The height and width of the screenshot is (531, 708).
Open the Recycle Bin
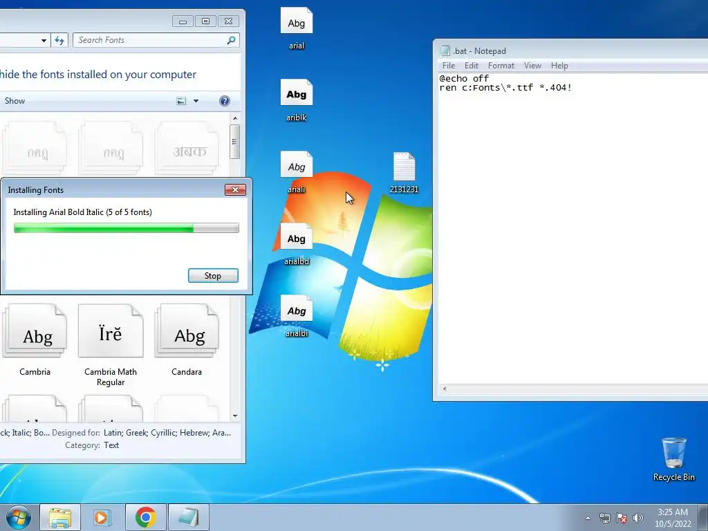[673, 459]
